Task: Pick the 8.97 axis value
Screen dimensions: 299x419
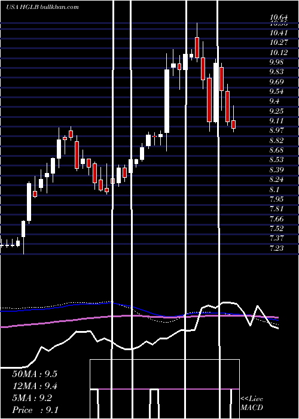Action: point(277,130)
